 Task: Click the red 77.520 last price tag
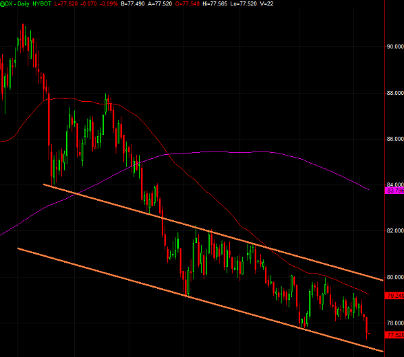(395, 335)
